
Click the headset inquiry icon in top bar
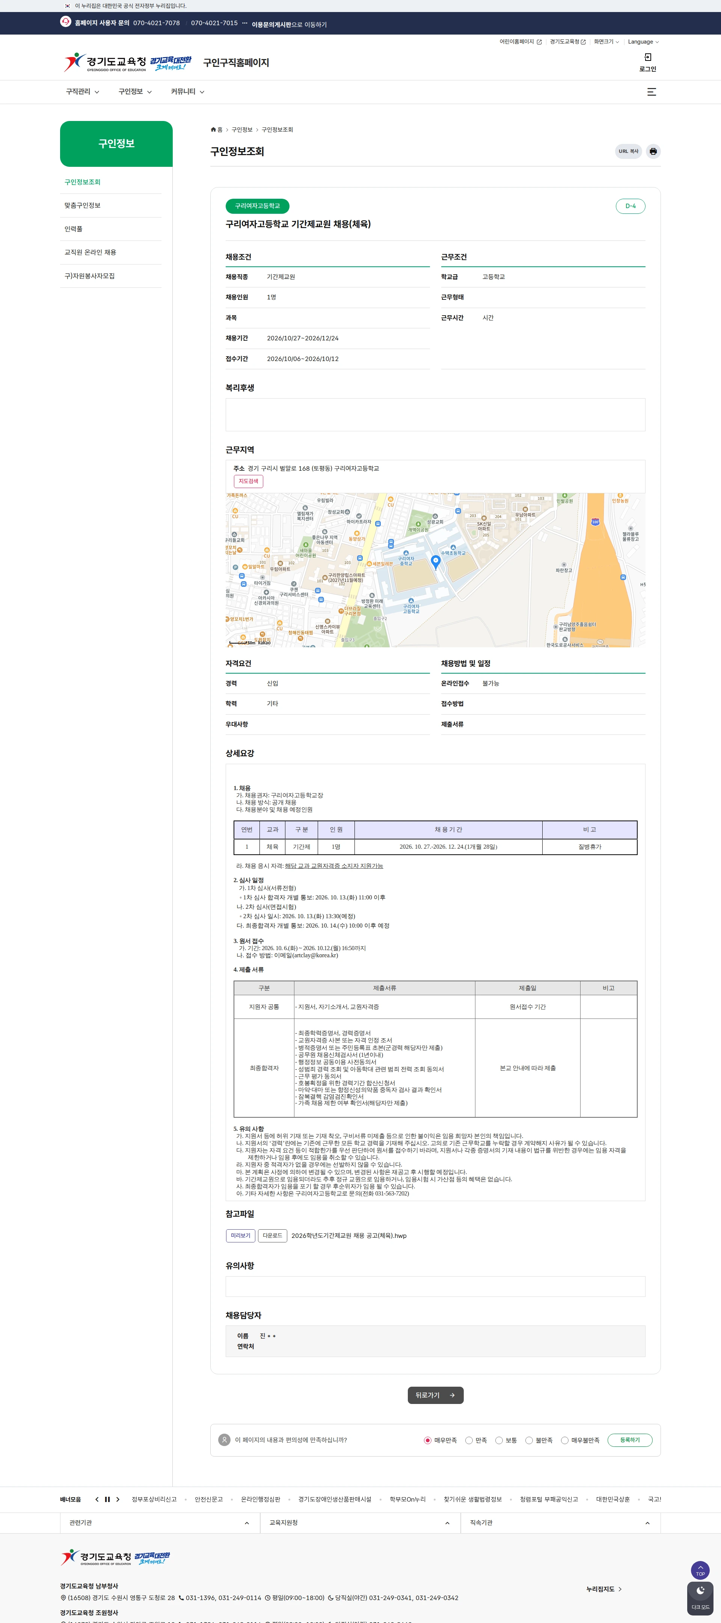65,22
